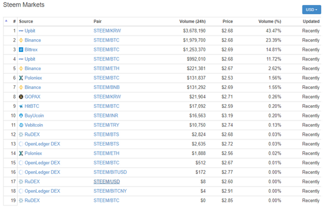The height and width of the screenshot is (208, 326).
Task: Open the underlined STEEM/USD pair link
Action: tap(106, 182)
